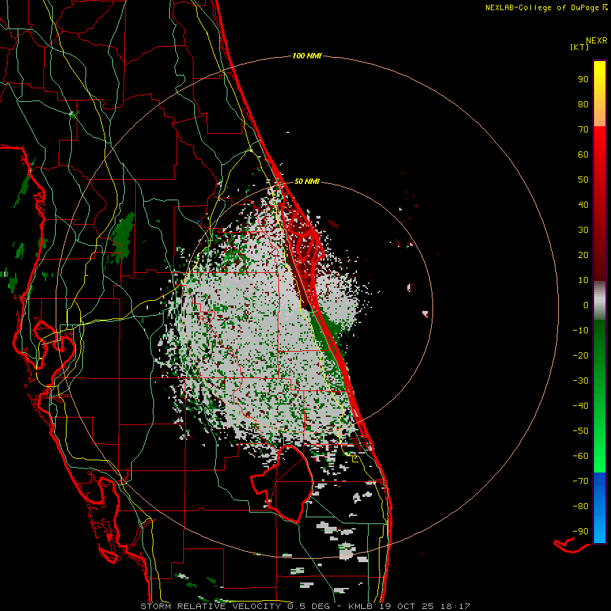Click the -70 value on the velocity scale
This screenshot has width=611, height=611.
pos(580,481)
